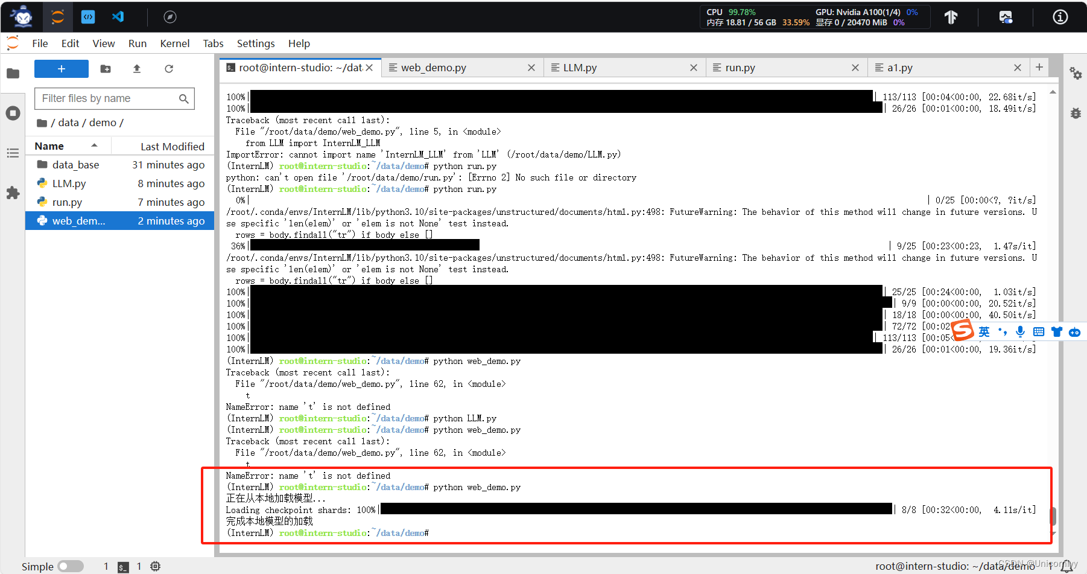Click the compass explore icon in top bar
This screenshot has height=574, width=1087.
point(170,17)
